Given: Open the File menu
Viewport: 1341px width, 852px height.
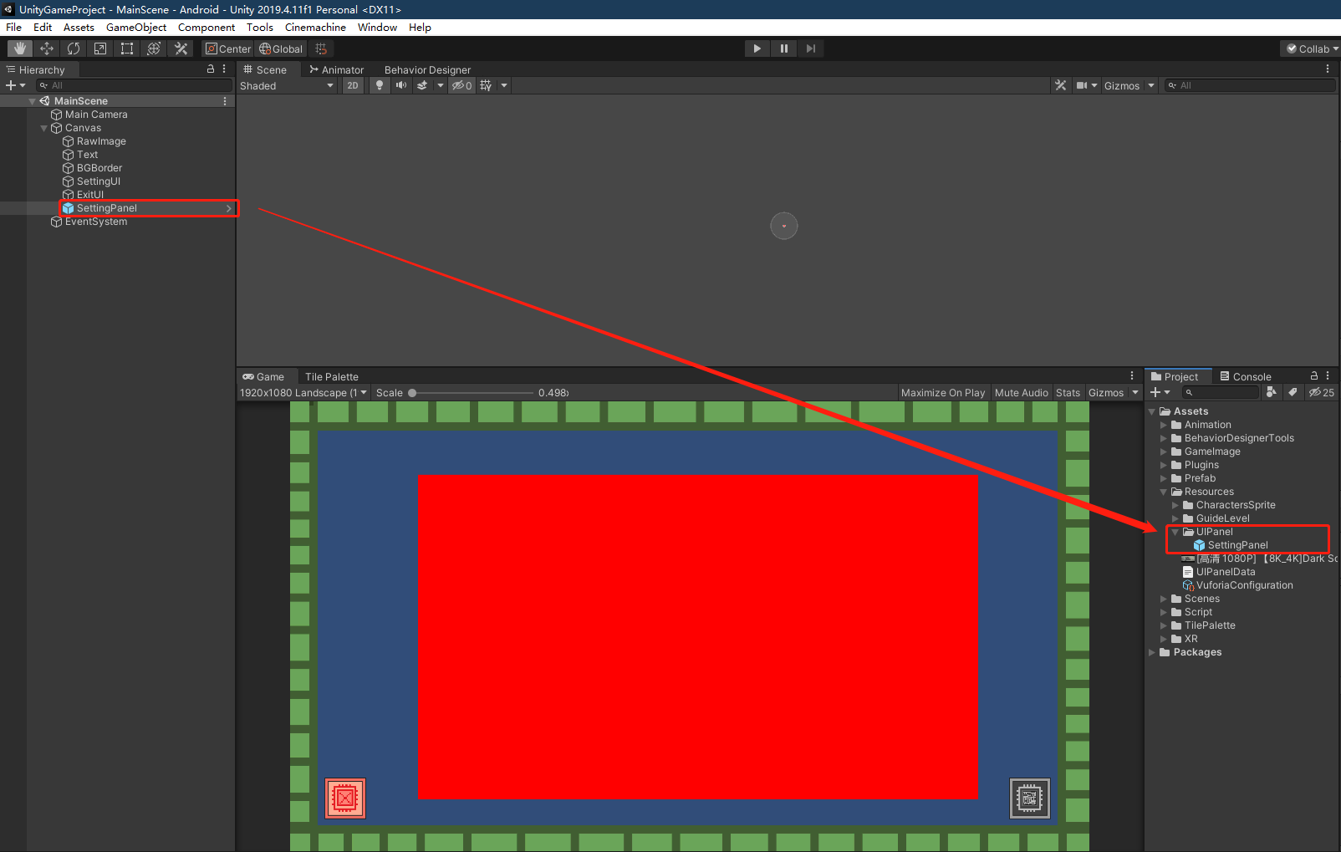Looking at the screenshot, I should [x=14, y=27].
